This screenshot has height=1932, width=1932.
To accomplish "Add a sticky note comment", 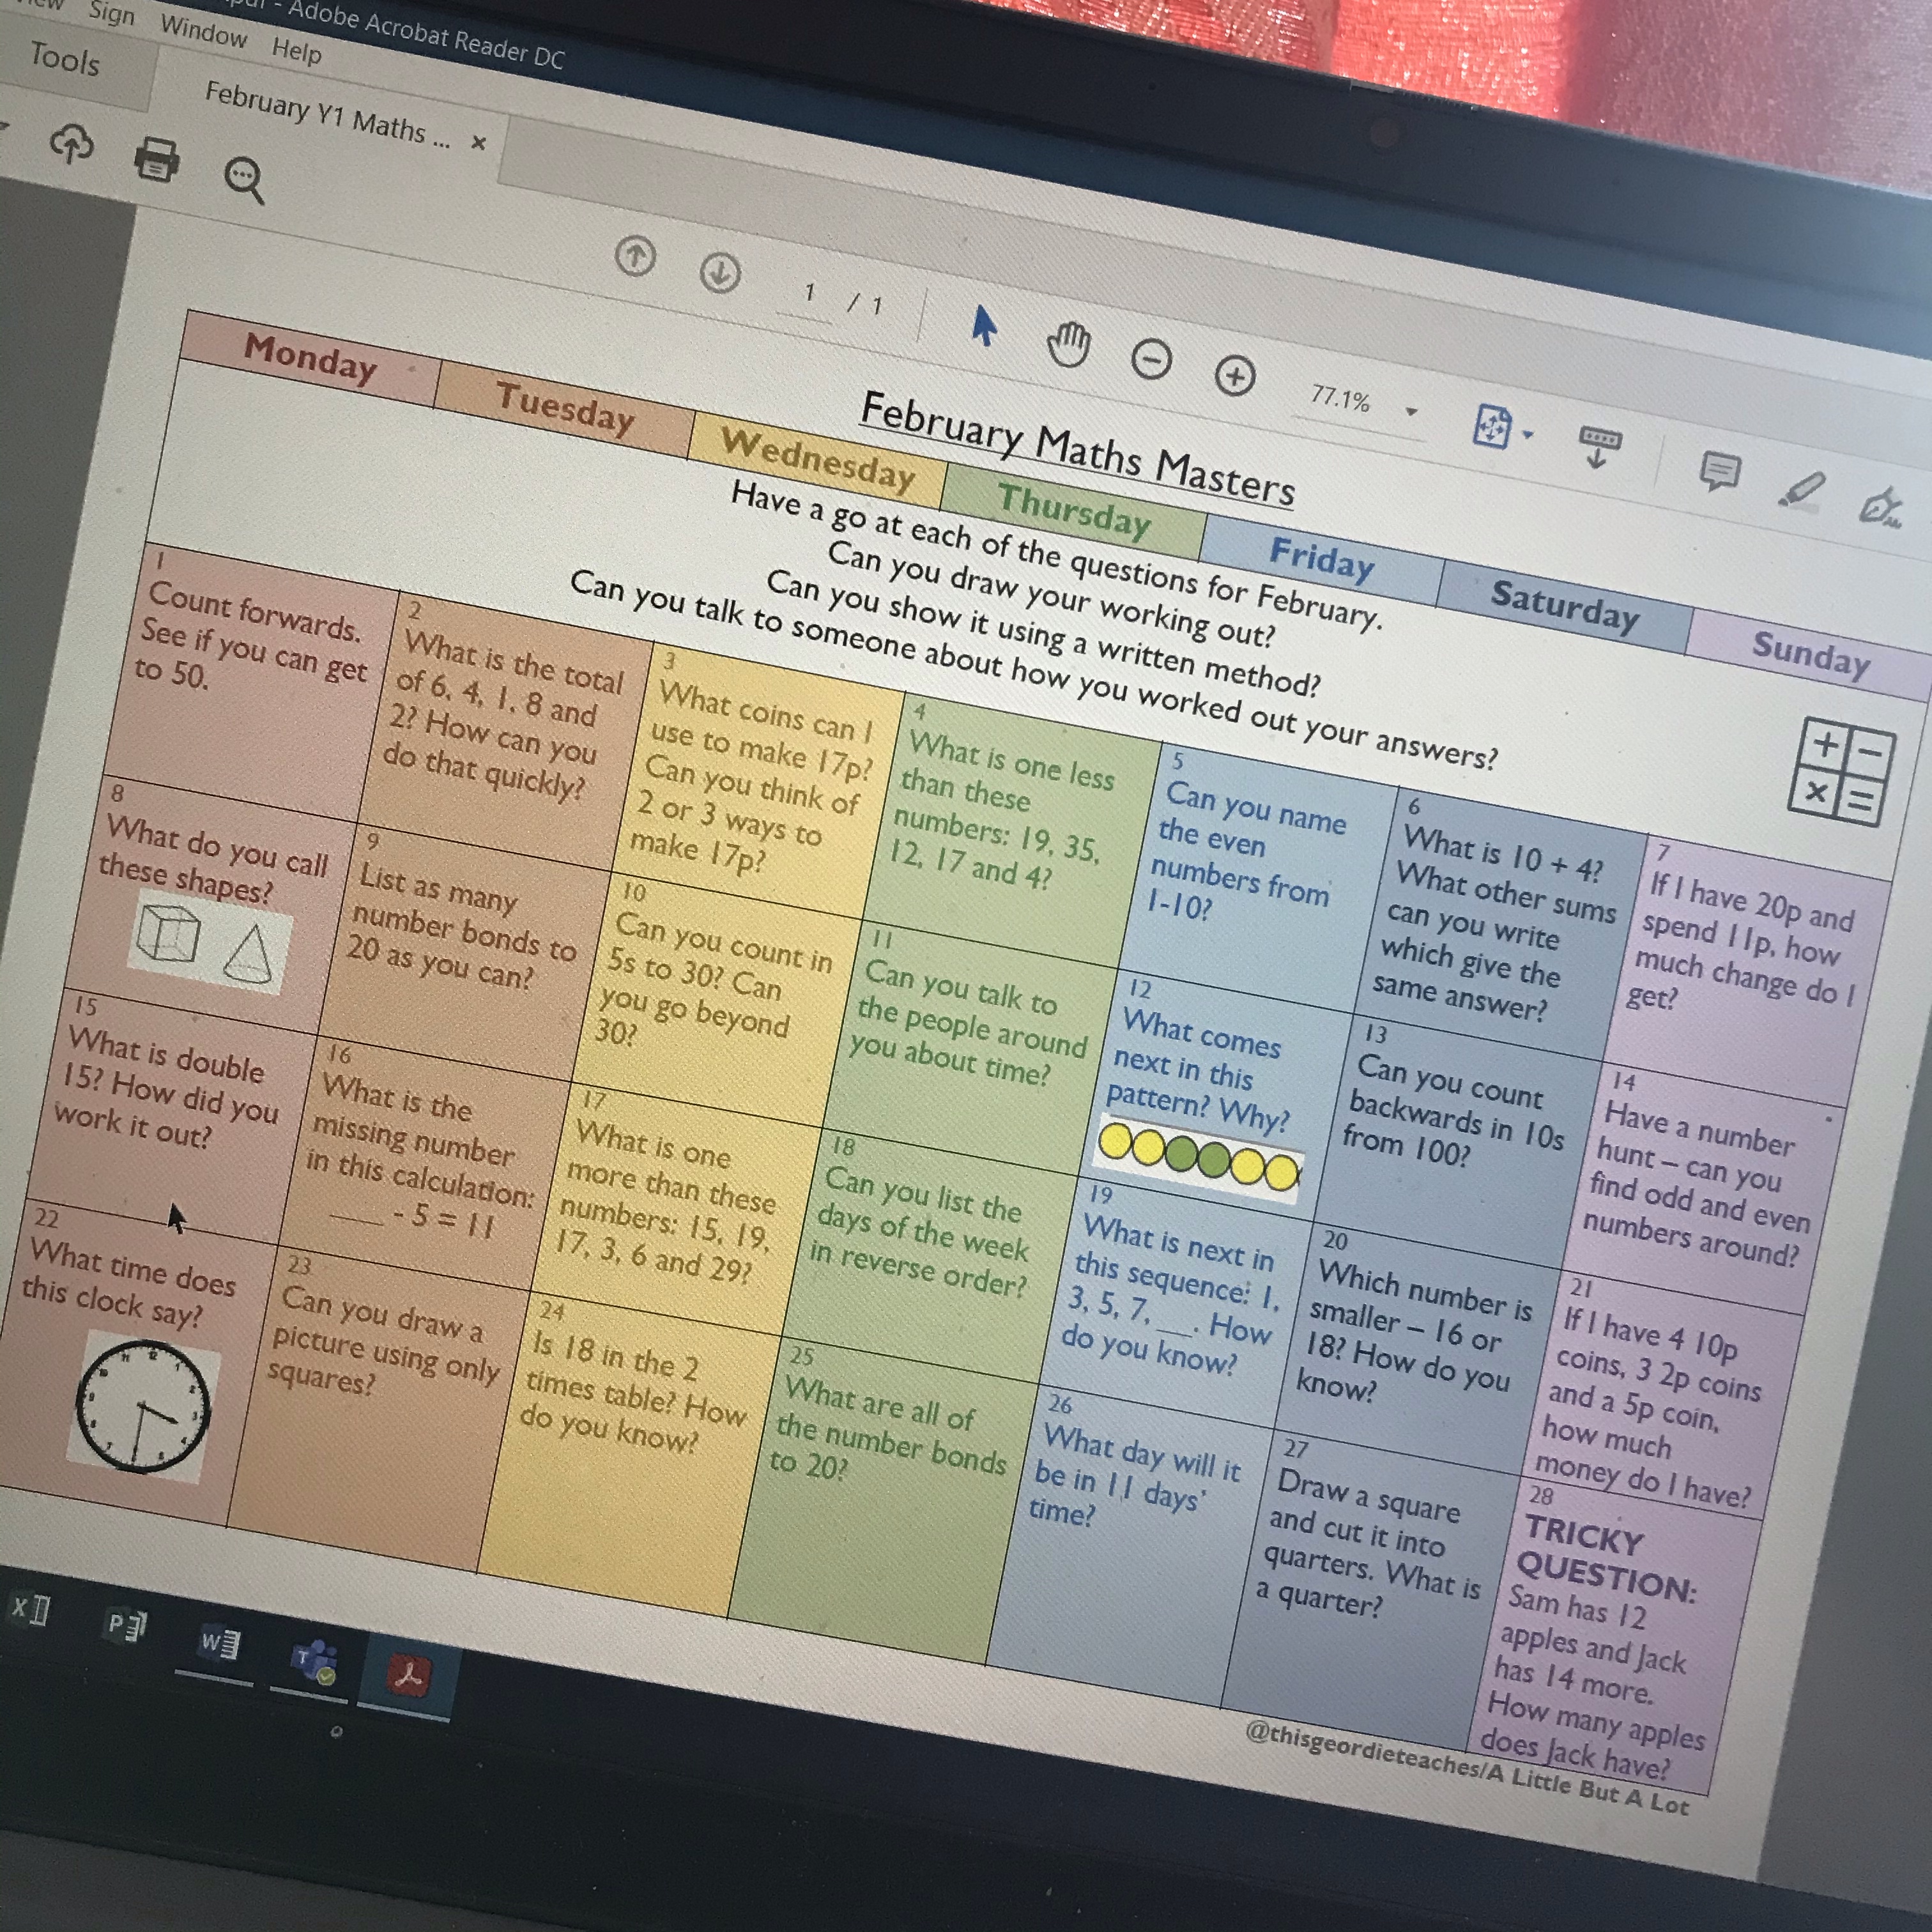I will coord(1719,471).
